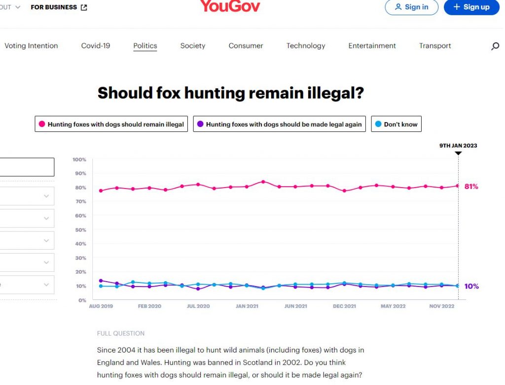Toggle the 'remain illegal' legend series
The image size is (505, 385).
point(111,124)
